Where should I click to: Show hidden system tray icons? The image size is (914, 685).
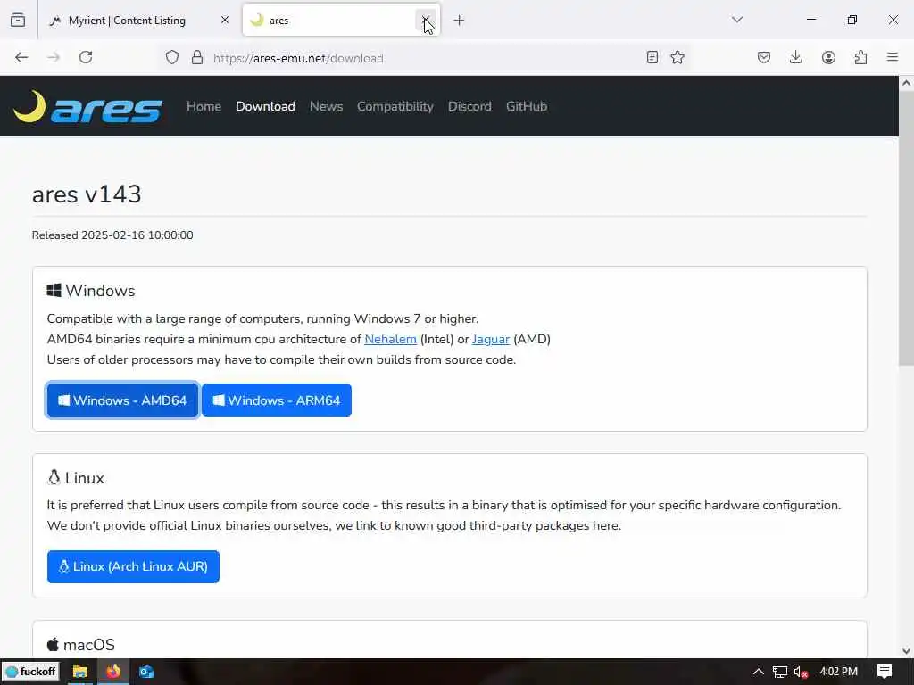[759, 672]
